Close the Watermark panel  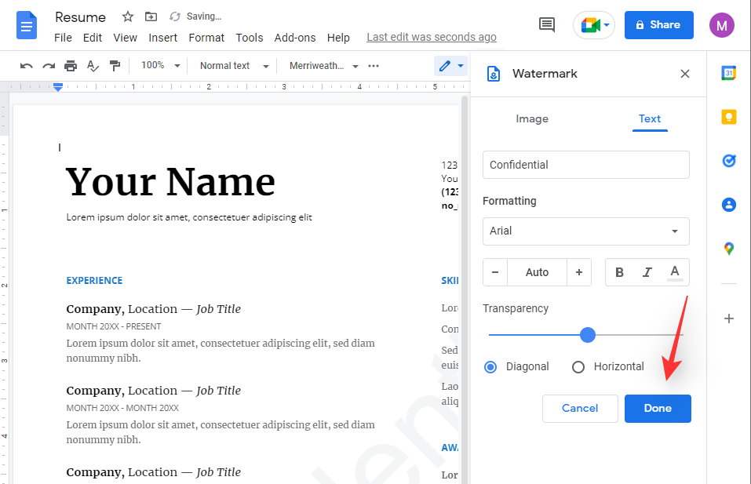(x=685, y=74)
